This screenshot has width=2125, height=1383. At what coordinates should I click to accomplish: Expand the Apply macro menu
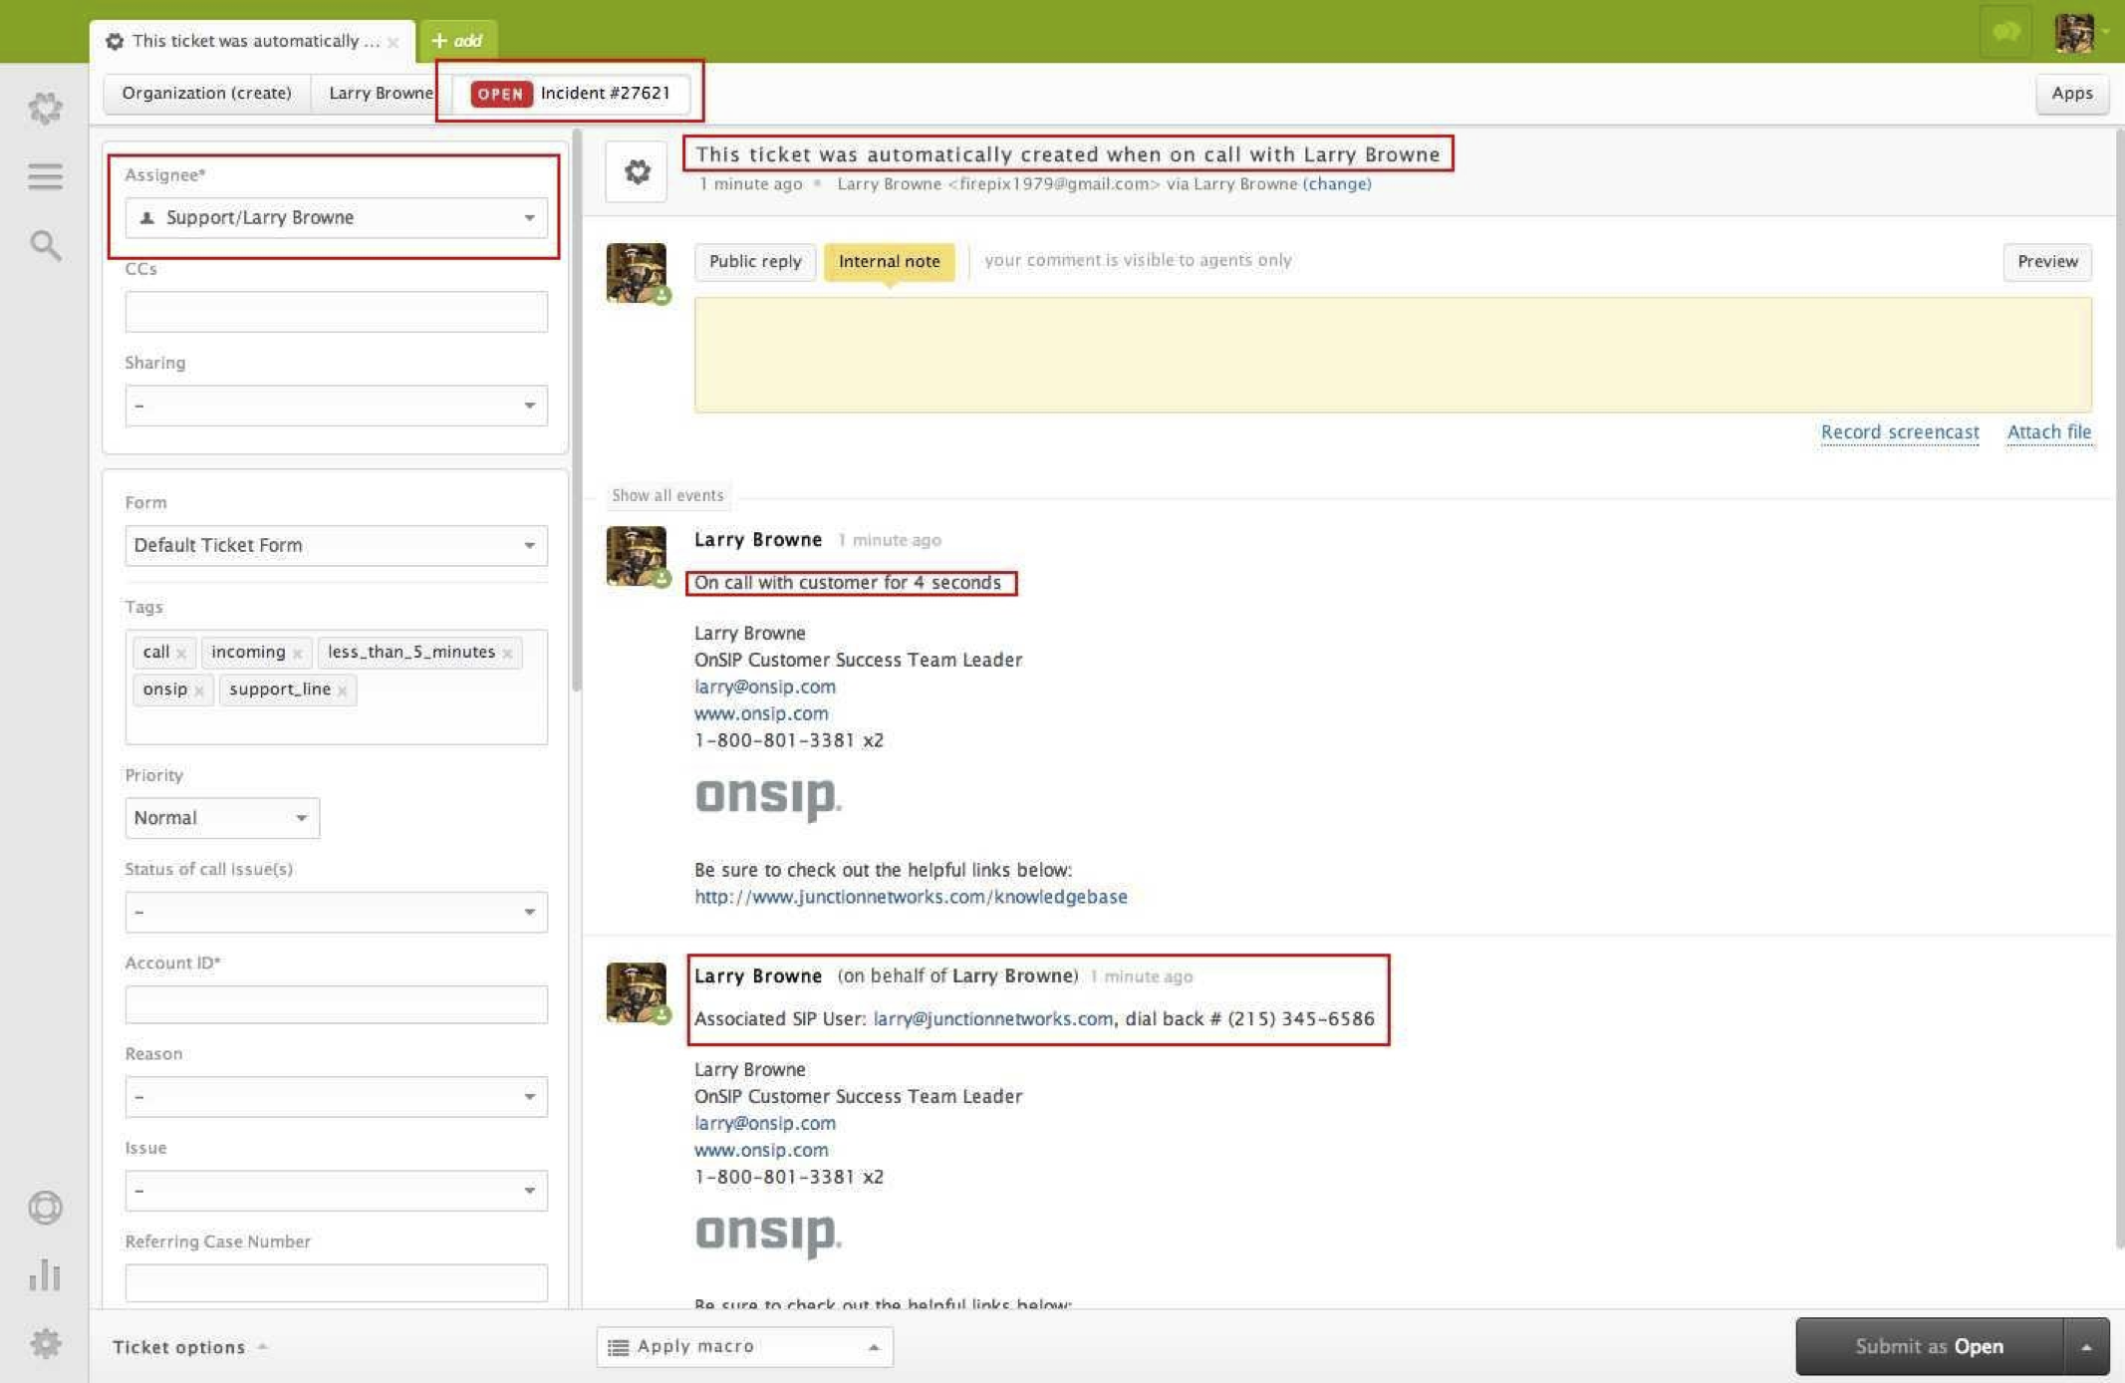pos(744,1346)
